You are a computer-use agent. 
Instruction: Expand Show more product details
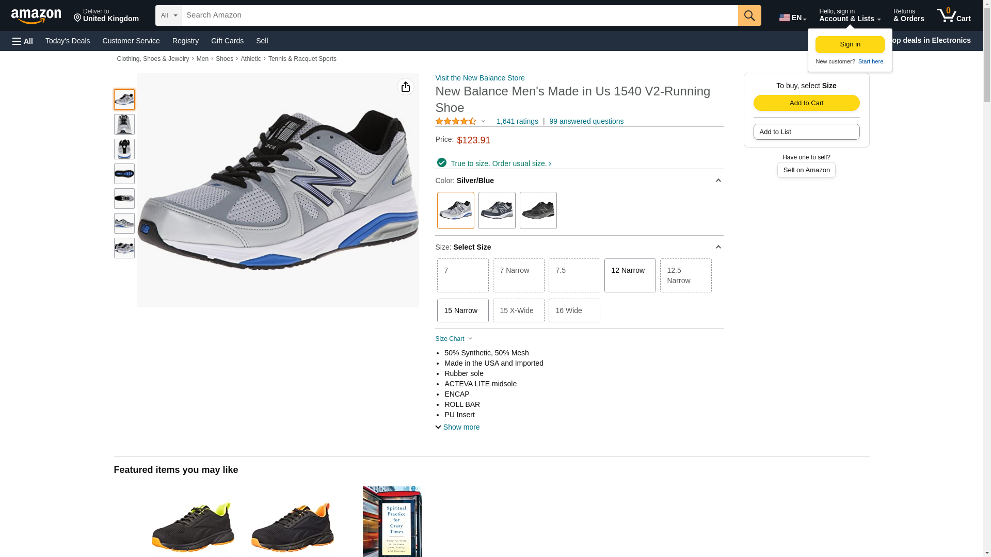pos(457,427)
